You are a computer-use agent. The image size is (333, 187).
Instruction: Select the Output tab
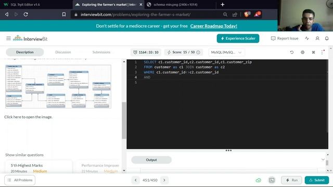(151, 160)
